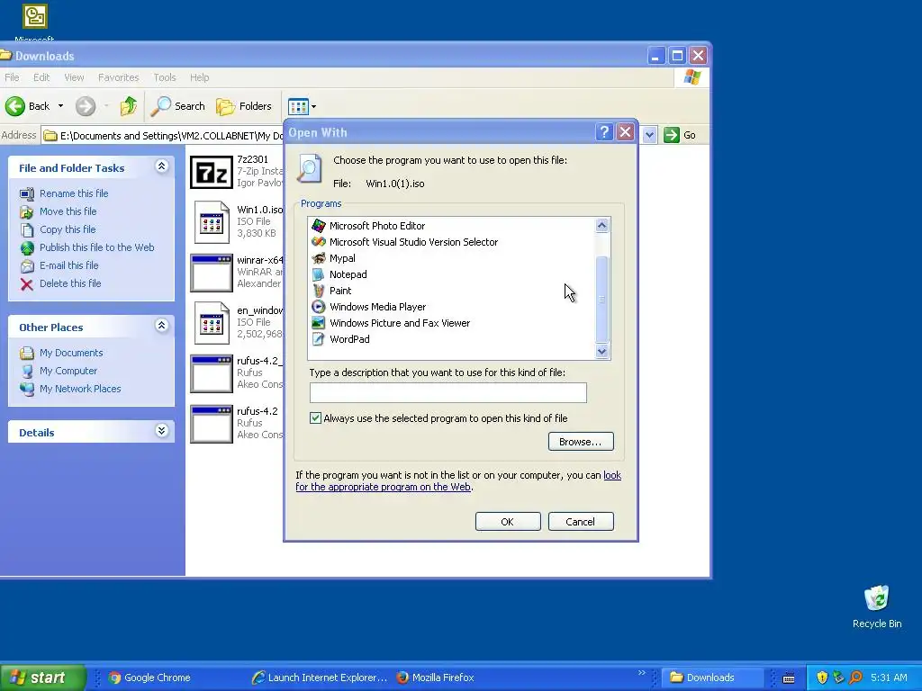Focus the file type description field
This screenshot has width=922, height=691.
[x=448, y=392]
